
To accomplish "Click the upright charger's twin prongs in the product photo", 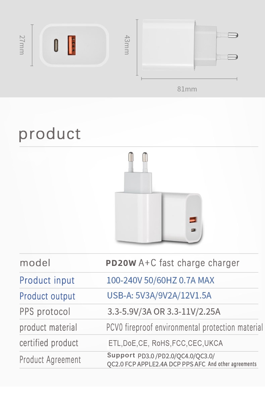I will [x=138, y=161].
